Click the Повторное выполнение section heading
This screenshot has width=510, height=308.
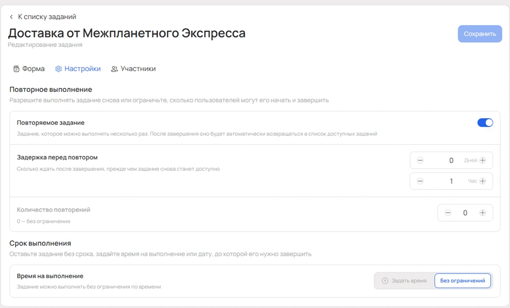click(x=51, y=89)
